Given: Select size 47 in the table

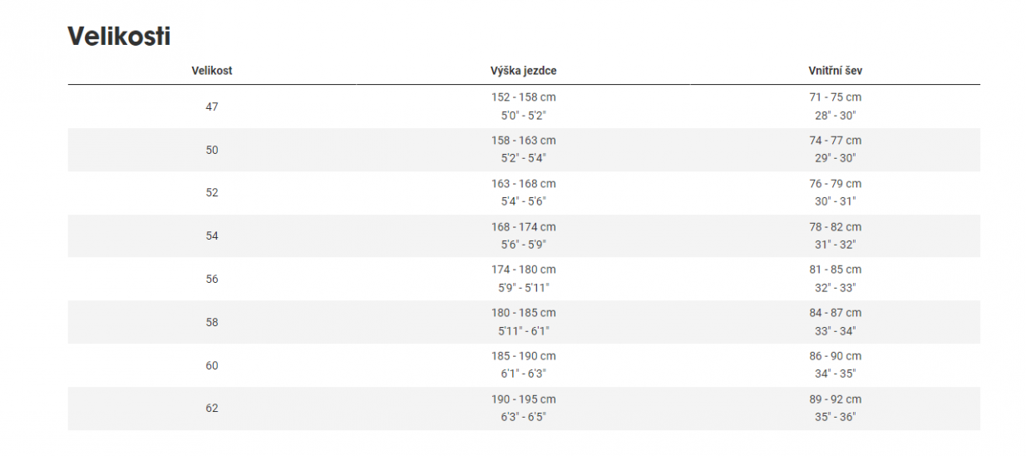Looking at the screenshot, I should pos(212,107).
